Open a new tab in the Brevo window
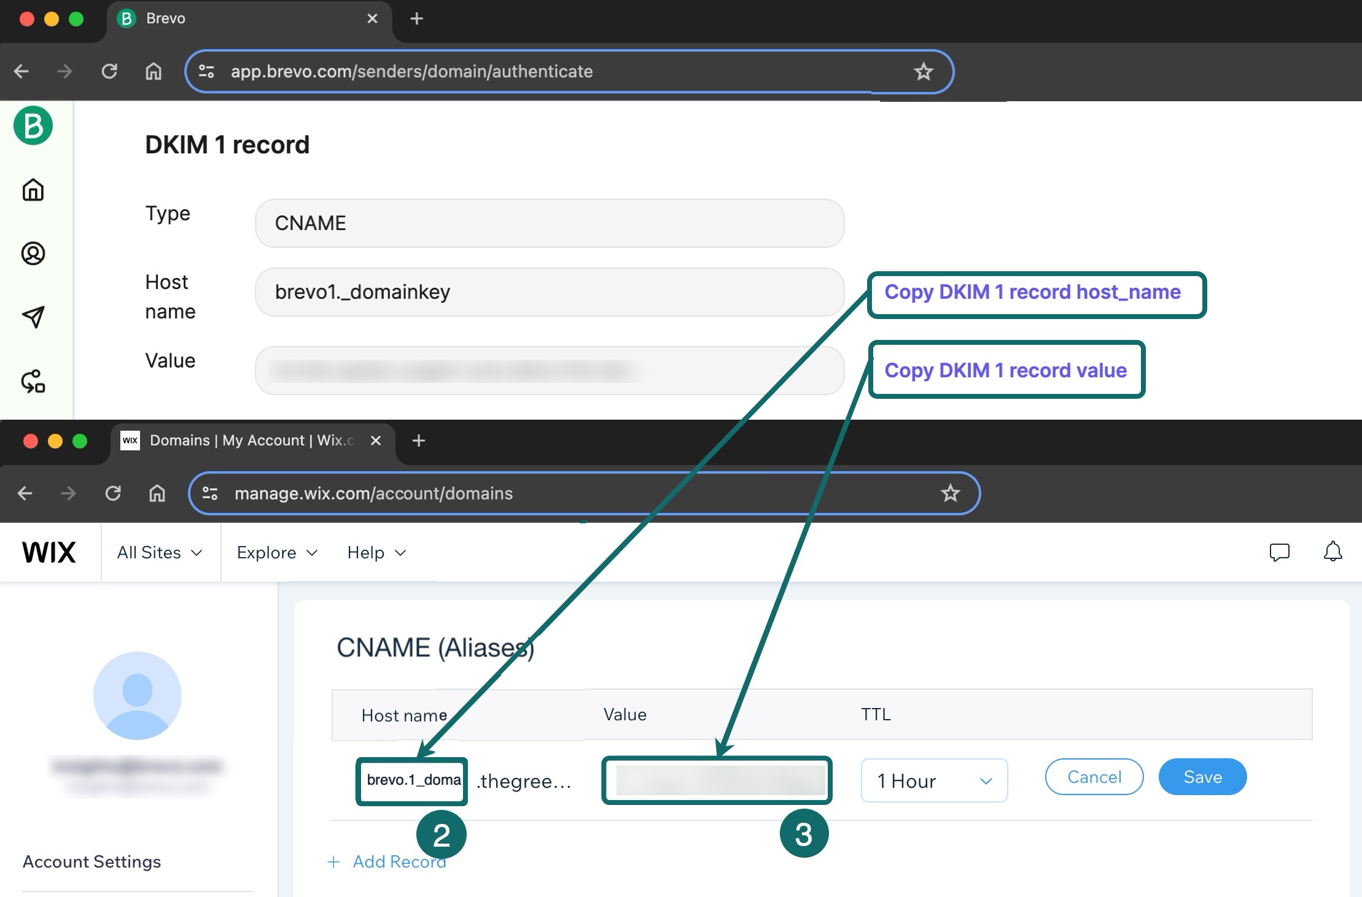 (x=416, y=18)
